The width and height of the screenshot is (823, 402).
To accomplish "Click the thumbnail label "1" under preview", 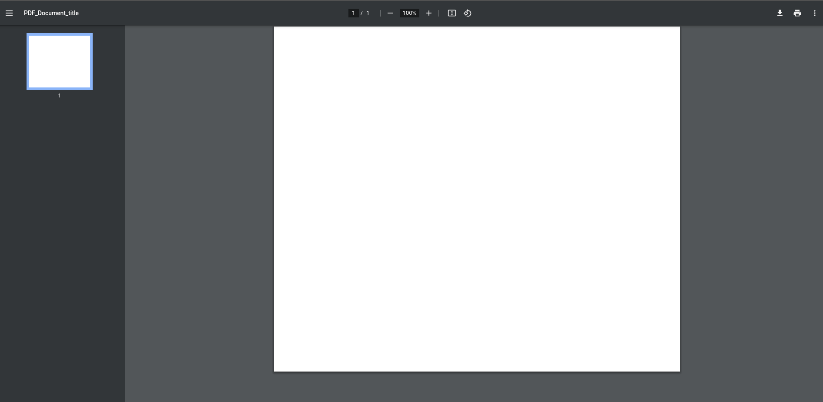I will pyautogui.click(x=60, y=95).
